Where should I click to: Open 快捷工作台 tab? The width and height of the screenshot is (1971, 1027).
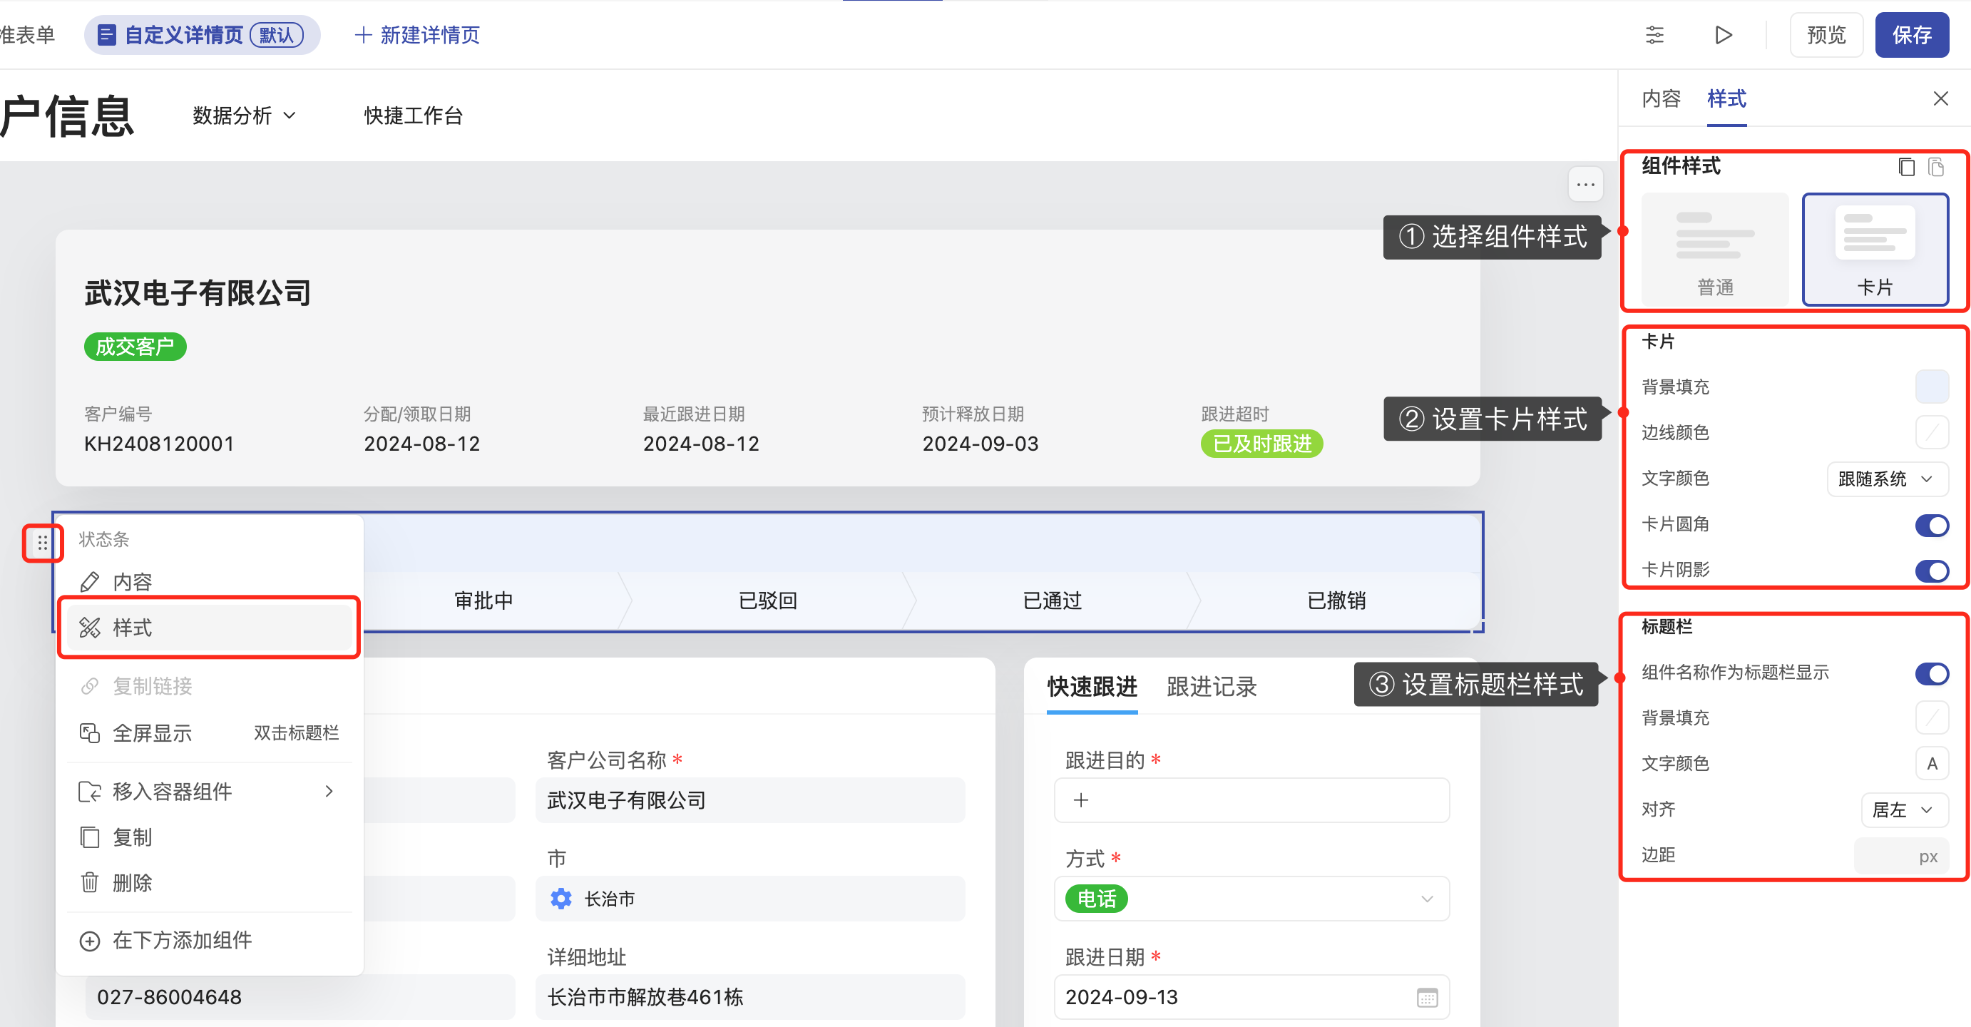(x=413, y=116)
